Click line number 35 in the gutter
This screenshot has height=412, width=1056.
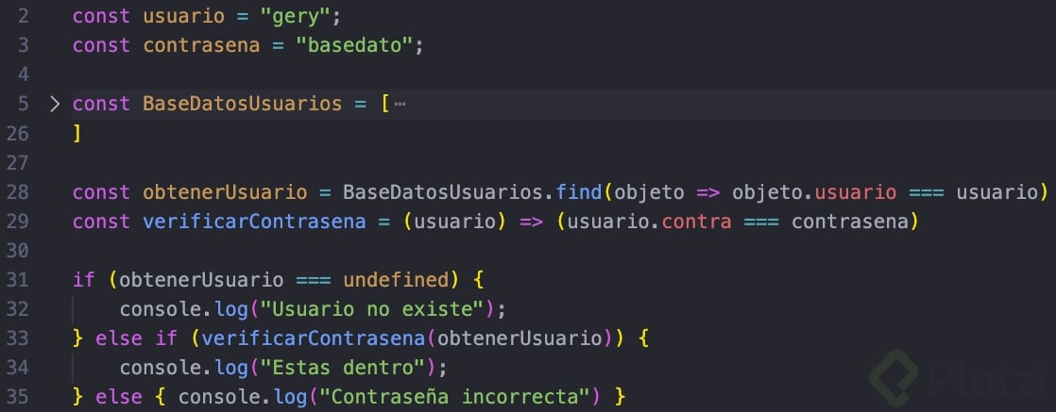click(18, 397)
